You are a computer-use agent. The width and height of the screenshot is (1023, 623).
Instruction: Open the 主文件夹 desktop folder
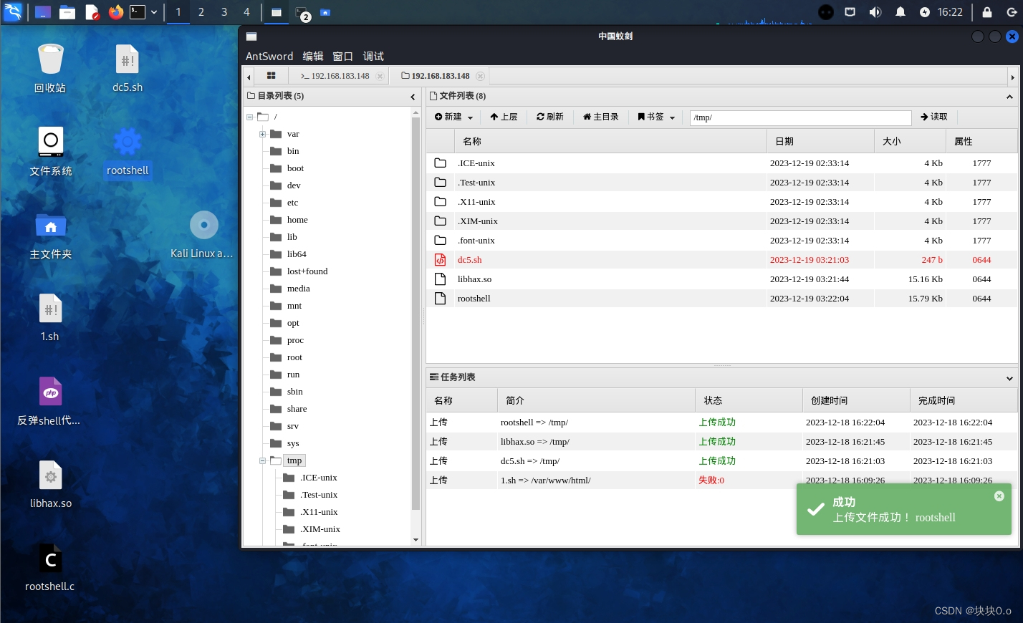[50, 235]
